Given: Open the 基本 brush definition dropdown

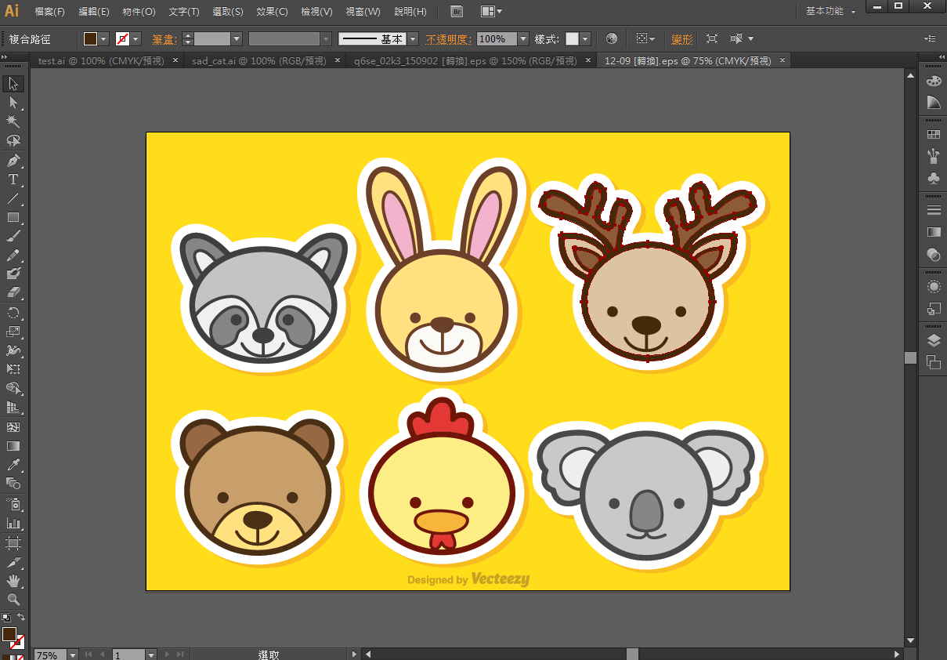Looking at the screenshot, I should [x=412, y=38].
